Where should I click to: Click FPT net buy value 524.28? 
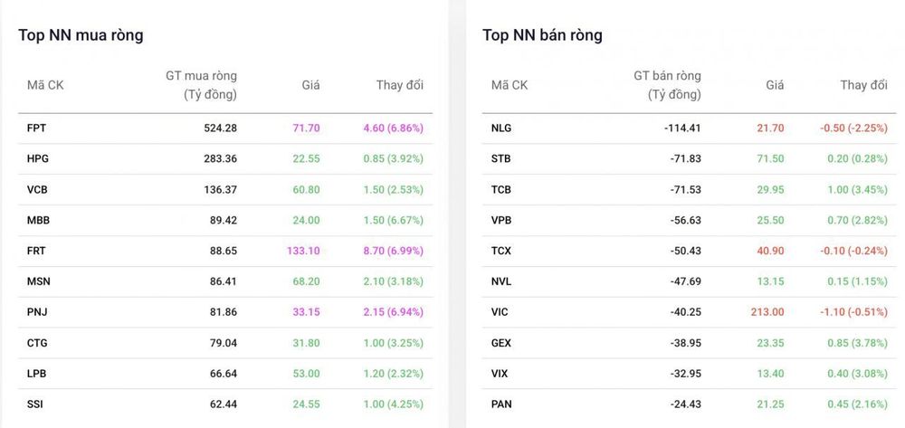pos(221,128)
